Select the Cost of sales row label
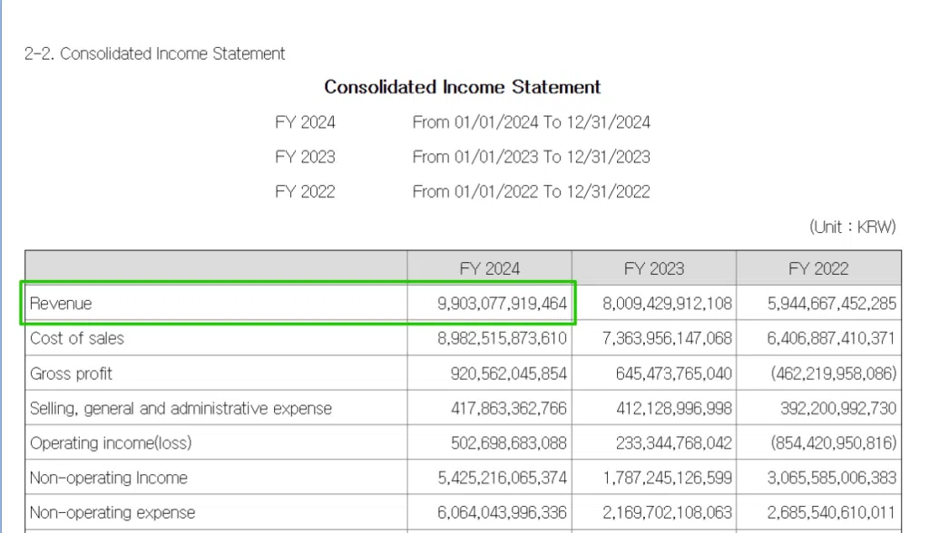Image resolution: width=929 pixels, height=533 pixels. [x=77, y=338]
